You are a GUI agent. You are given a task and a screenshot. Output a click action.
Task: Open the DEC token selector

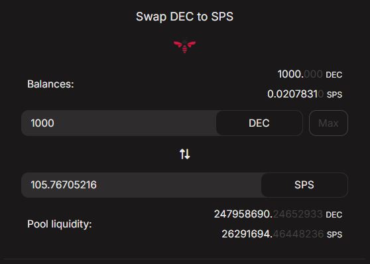pos(259,123)
